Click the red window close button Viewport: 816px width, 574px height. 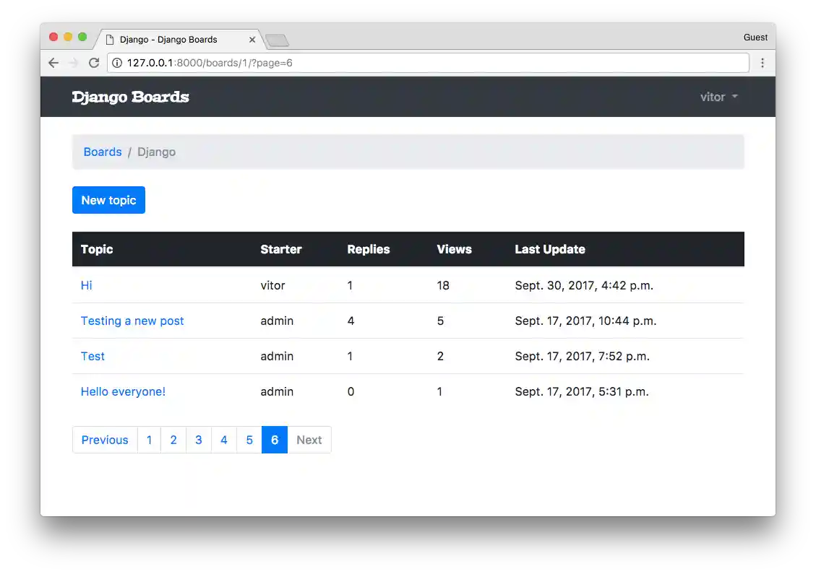(x=53, y=37)
